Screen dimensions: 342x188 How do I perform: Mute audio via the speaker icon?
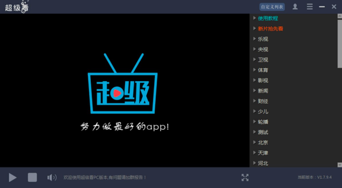point(52,177)
